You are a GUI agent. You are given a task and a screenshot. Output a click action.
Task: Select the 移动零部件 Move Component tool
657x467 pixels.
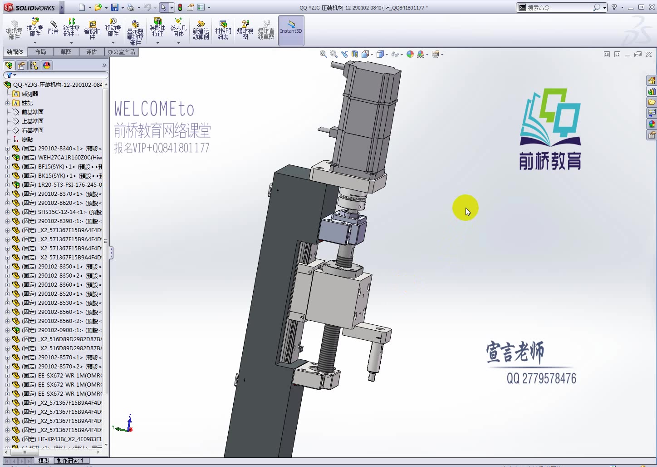click(113, 27)
